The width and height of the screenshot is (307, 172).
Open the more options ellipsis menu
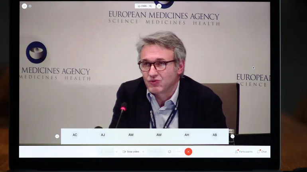click(179, 152)
